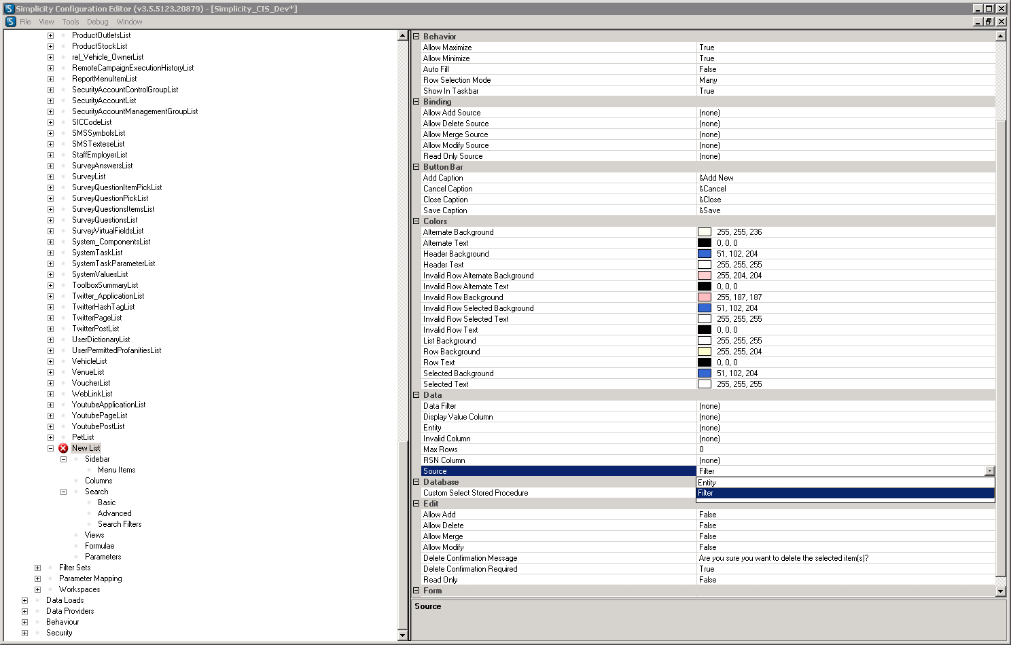
Task: Select the Behaviour tree node
Action: [63, 622]
